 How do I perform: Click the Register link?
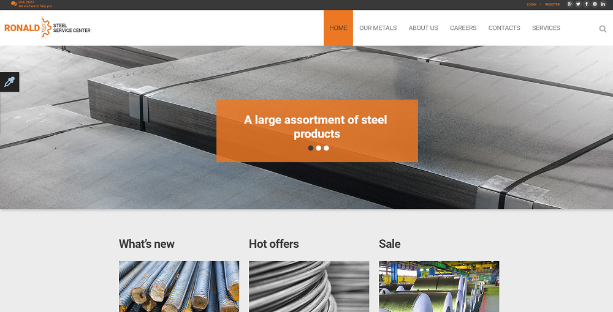click(x=552, y=4)
